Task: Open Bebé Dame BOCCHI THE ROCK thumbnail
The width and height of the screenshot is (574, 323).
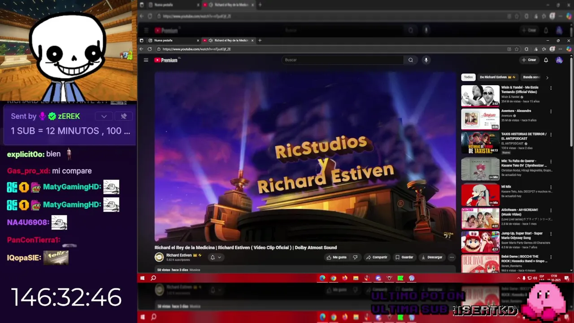Action: click(x=480, y=263)
